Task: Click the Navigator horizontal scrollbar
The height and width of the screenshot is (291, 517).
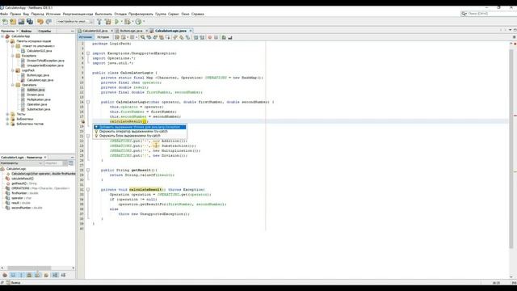Action: (x=29, y=268)
